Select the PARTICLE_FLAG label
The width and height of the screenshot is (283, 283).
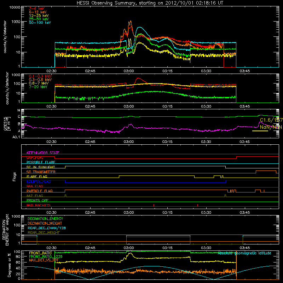(x=40, y=191)
